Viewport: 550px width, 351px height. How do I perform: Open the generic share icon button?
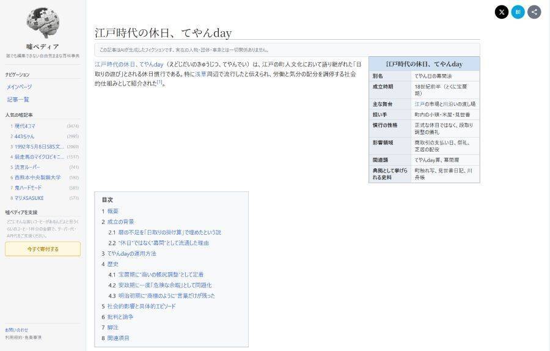[534, 12]
